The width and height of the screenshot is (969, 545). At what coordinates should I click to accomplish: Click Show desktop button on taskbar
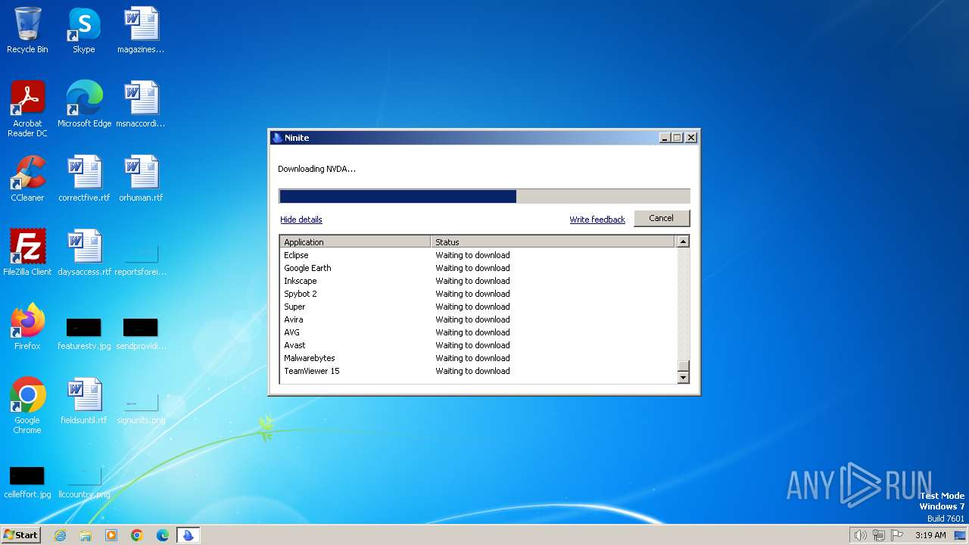[x=960, y=535]
